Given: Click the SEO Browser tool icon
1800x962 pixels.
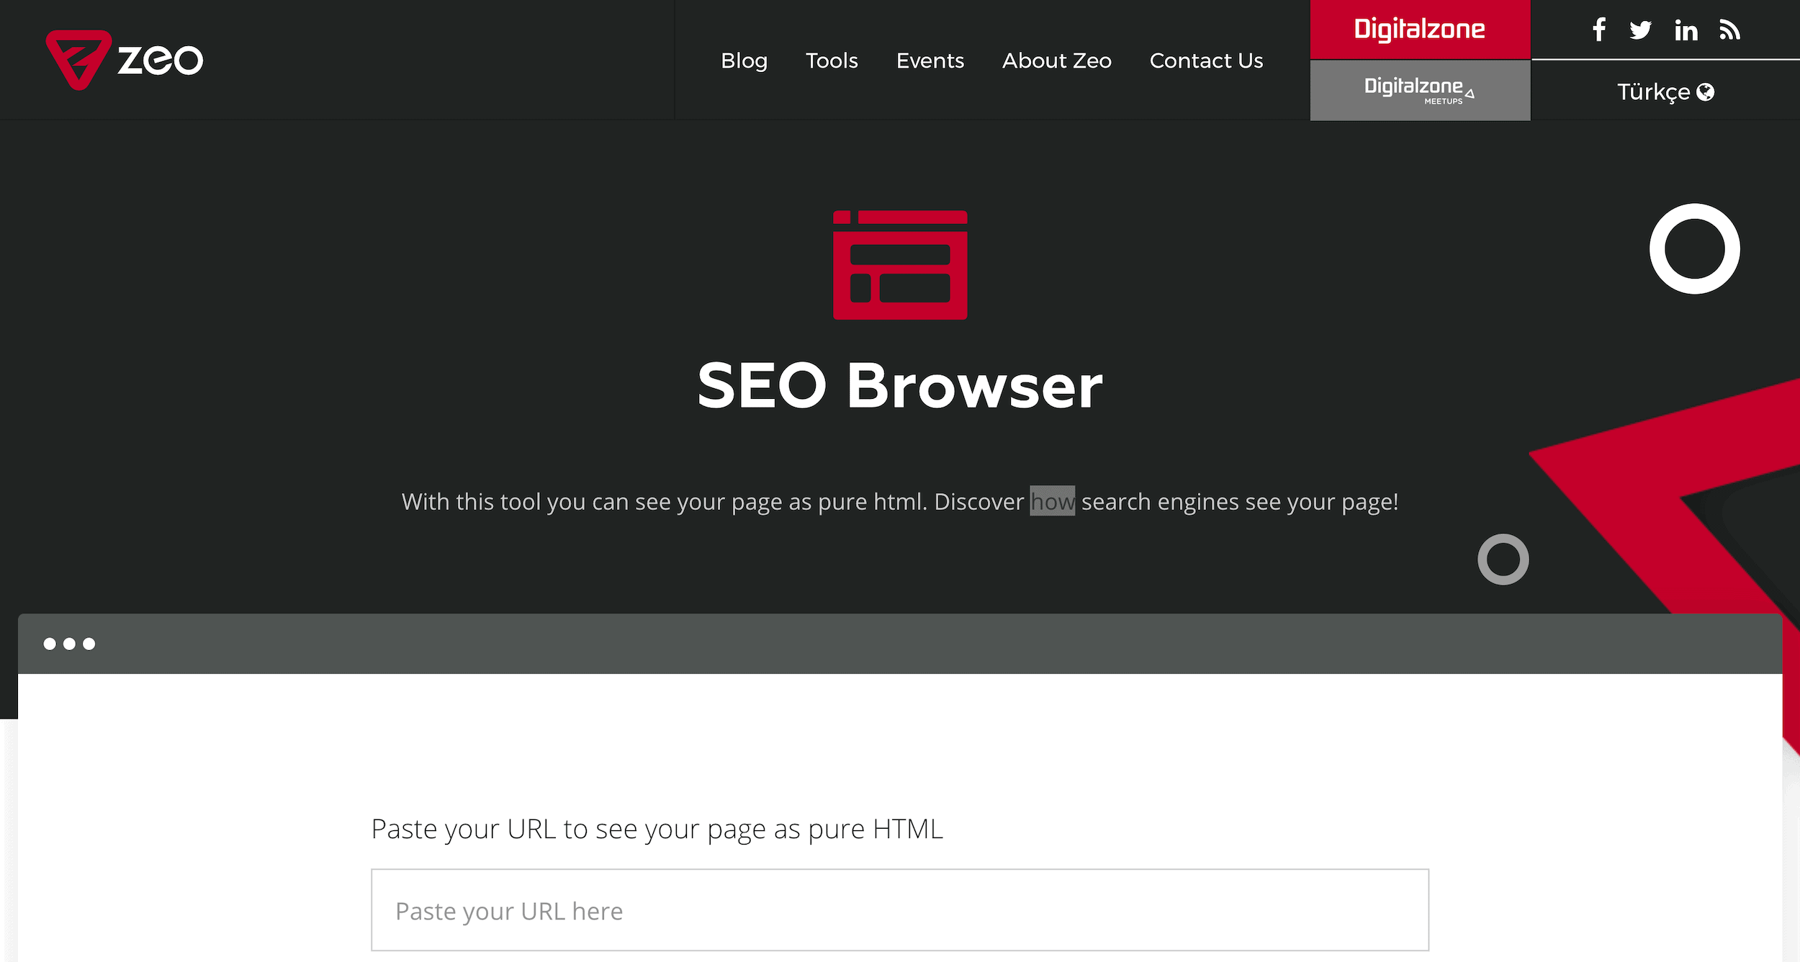Looking at the screenshot, I should click(900, 264).
